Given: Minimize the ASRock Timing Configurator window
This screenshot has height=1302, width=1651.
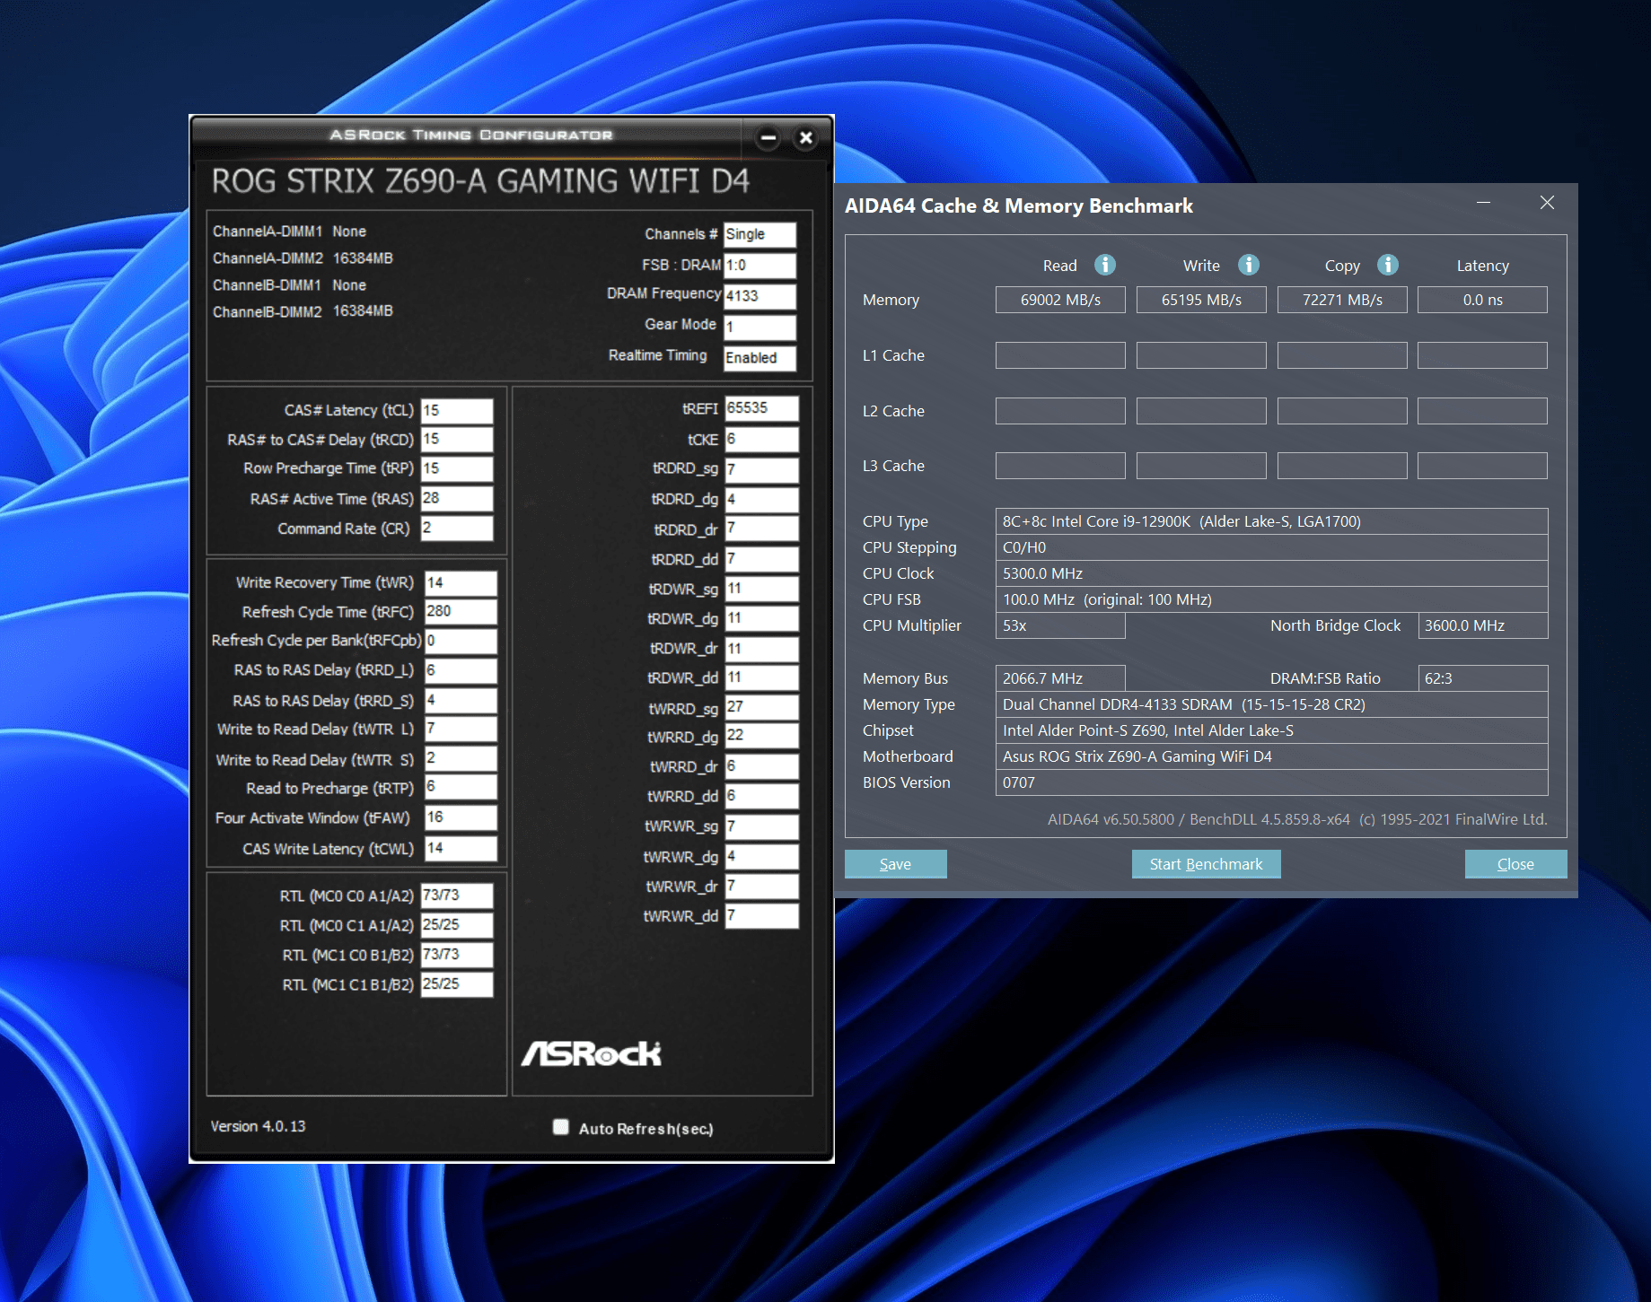Looking at the screenshot, I should 768,138.
